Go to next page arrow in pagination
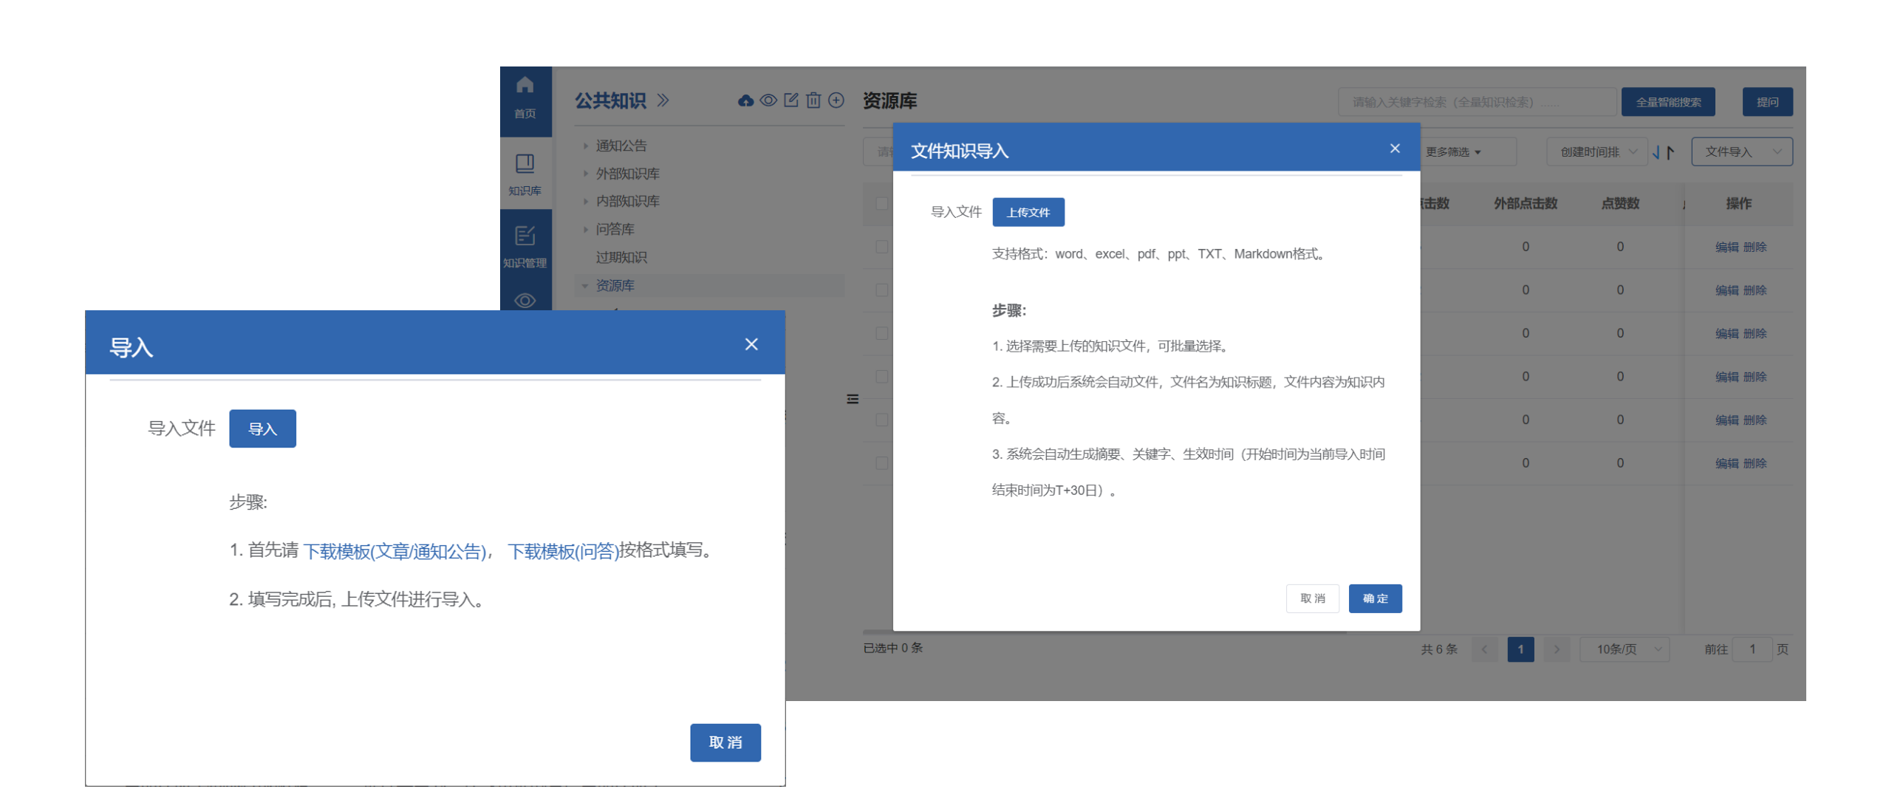Screen dimensions: 1889x803 click(x=1556, y=649)
